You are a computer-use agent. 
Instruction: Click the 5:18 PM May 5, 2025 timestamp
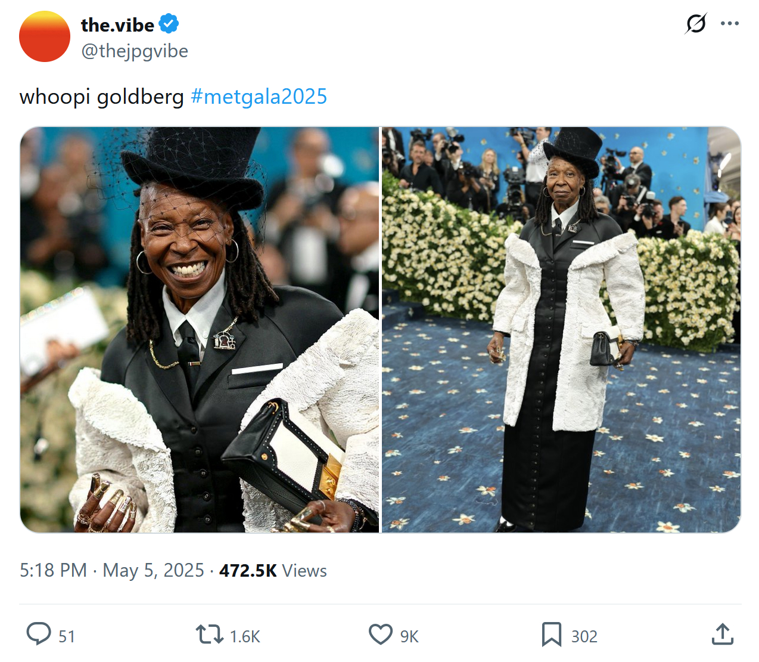point(112,571)
